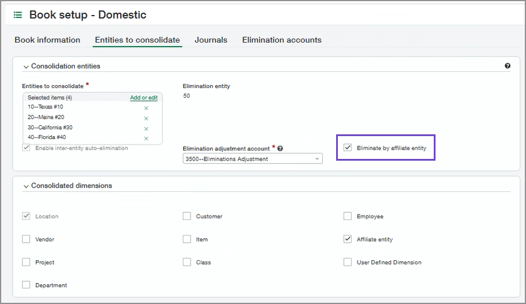Viewport: 526px width, 304px height.
Task: Disable the Affiliate entity dimension checkbox
Action: (348, 239)
